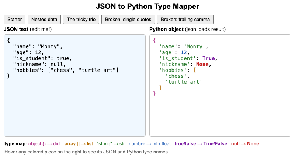Load the Nested data example
Viewport: 295px width, 163px height.
coord(44,20)
